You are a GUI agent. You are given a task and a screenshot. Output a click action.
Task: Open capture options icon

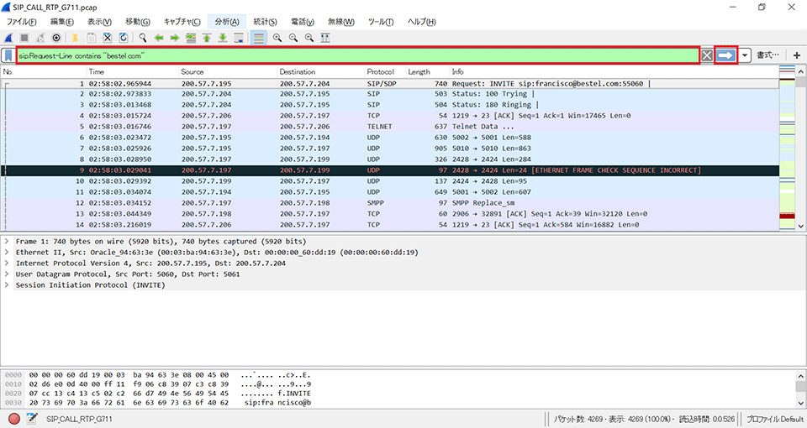click(x=56, y=38)
